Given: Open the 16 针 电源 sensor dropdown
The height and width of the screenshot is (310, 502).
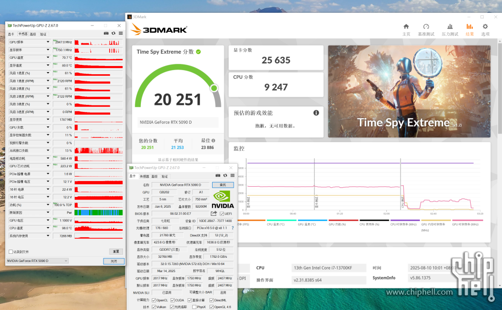Looking at the screenshot, I should pos(48,189).
